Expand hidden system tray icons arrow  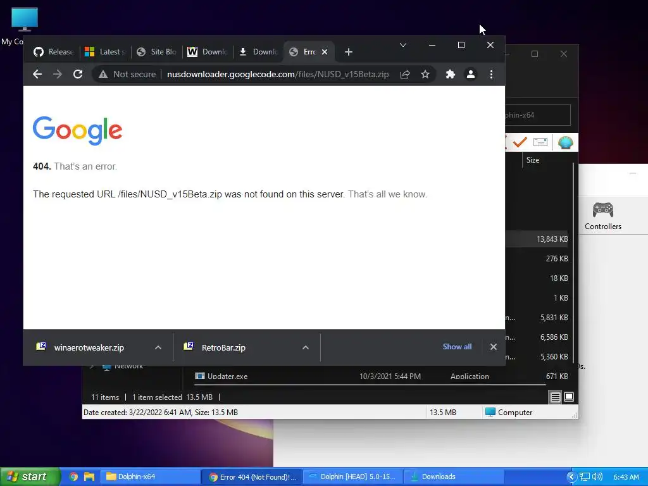coord(571,477)
